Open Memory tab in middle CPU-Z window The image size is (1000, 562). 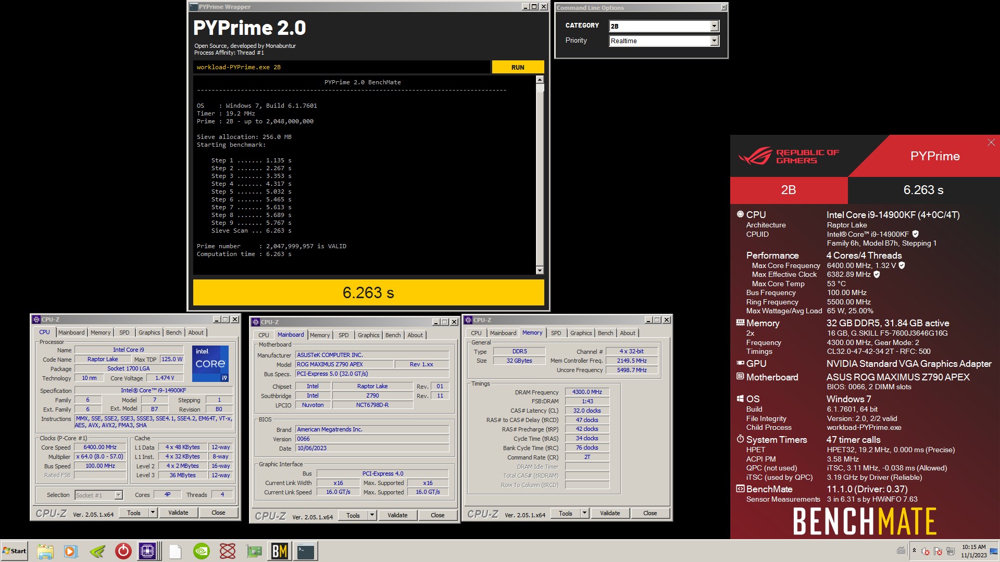[x=320, y=335]
